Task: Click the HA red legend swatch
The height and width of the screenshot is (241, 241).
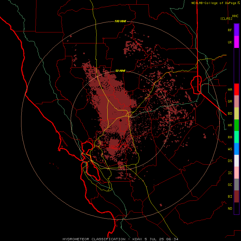Action: 236,89
